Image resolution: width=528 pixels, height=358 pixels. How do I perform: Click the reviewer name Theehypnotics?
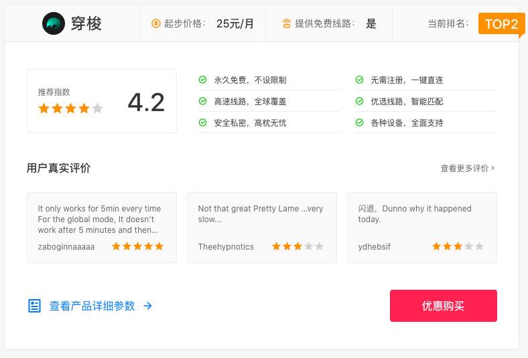(226, 247)
